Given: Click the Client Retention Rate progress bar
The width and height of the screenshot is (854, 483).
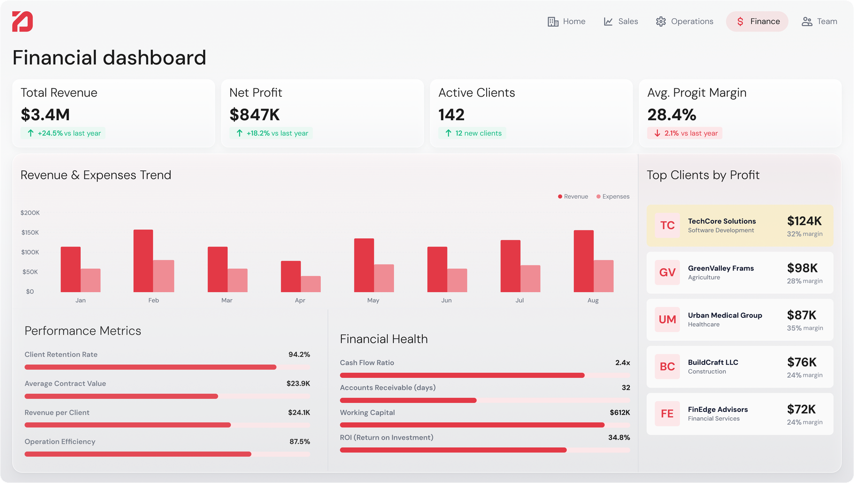Looking at the screenshot, I should pyautogui.click(x=167, y=367).
